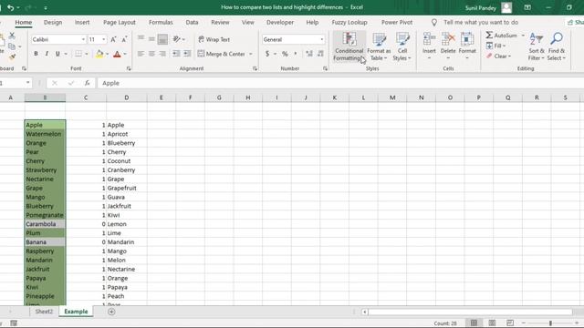
Task: Apply Percent Style format
Action: [285, 54]
